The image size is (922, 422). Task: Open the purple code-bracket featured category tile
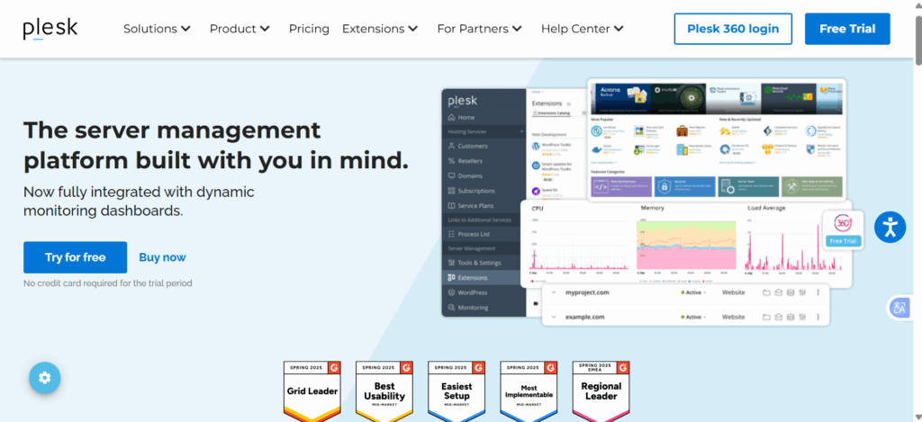tap(620, 187)
